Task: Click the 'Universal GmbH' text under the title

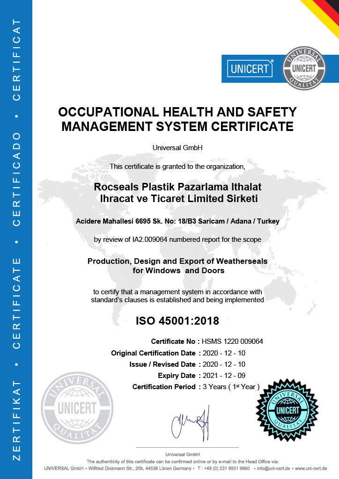Action: tap(177, 148)
